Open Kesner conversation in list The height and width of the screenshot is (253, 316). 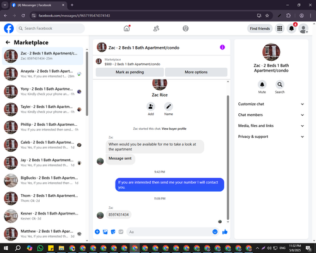[42, 216]
